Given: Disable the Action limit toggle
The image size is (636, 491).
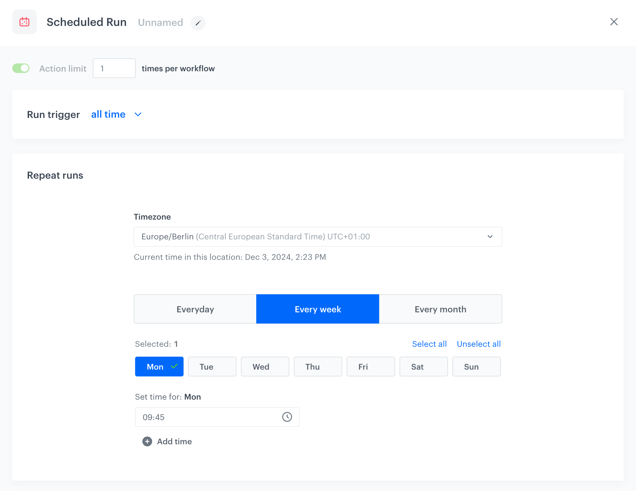Looking at the screenshot, I should 21,68.
